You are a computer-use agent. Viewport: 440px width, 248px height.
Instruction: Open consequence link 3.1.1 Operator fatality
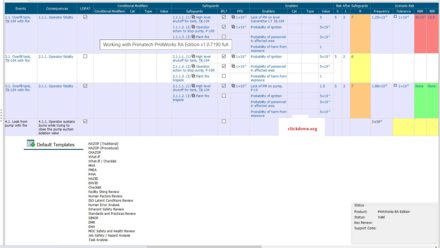[56, 86]
